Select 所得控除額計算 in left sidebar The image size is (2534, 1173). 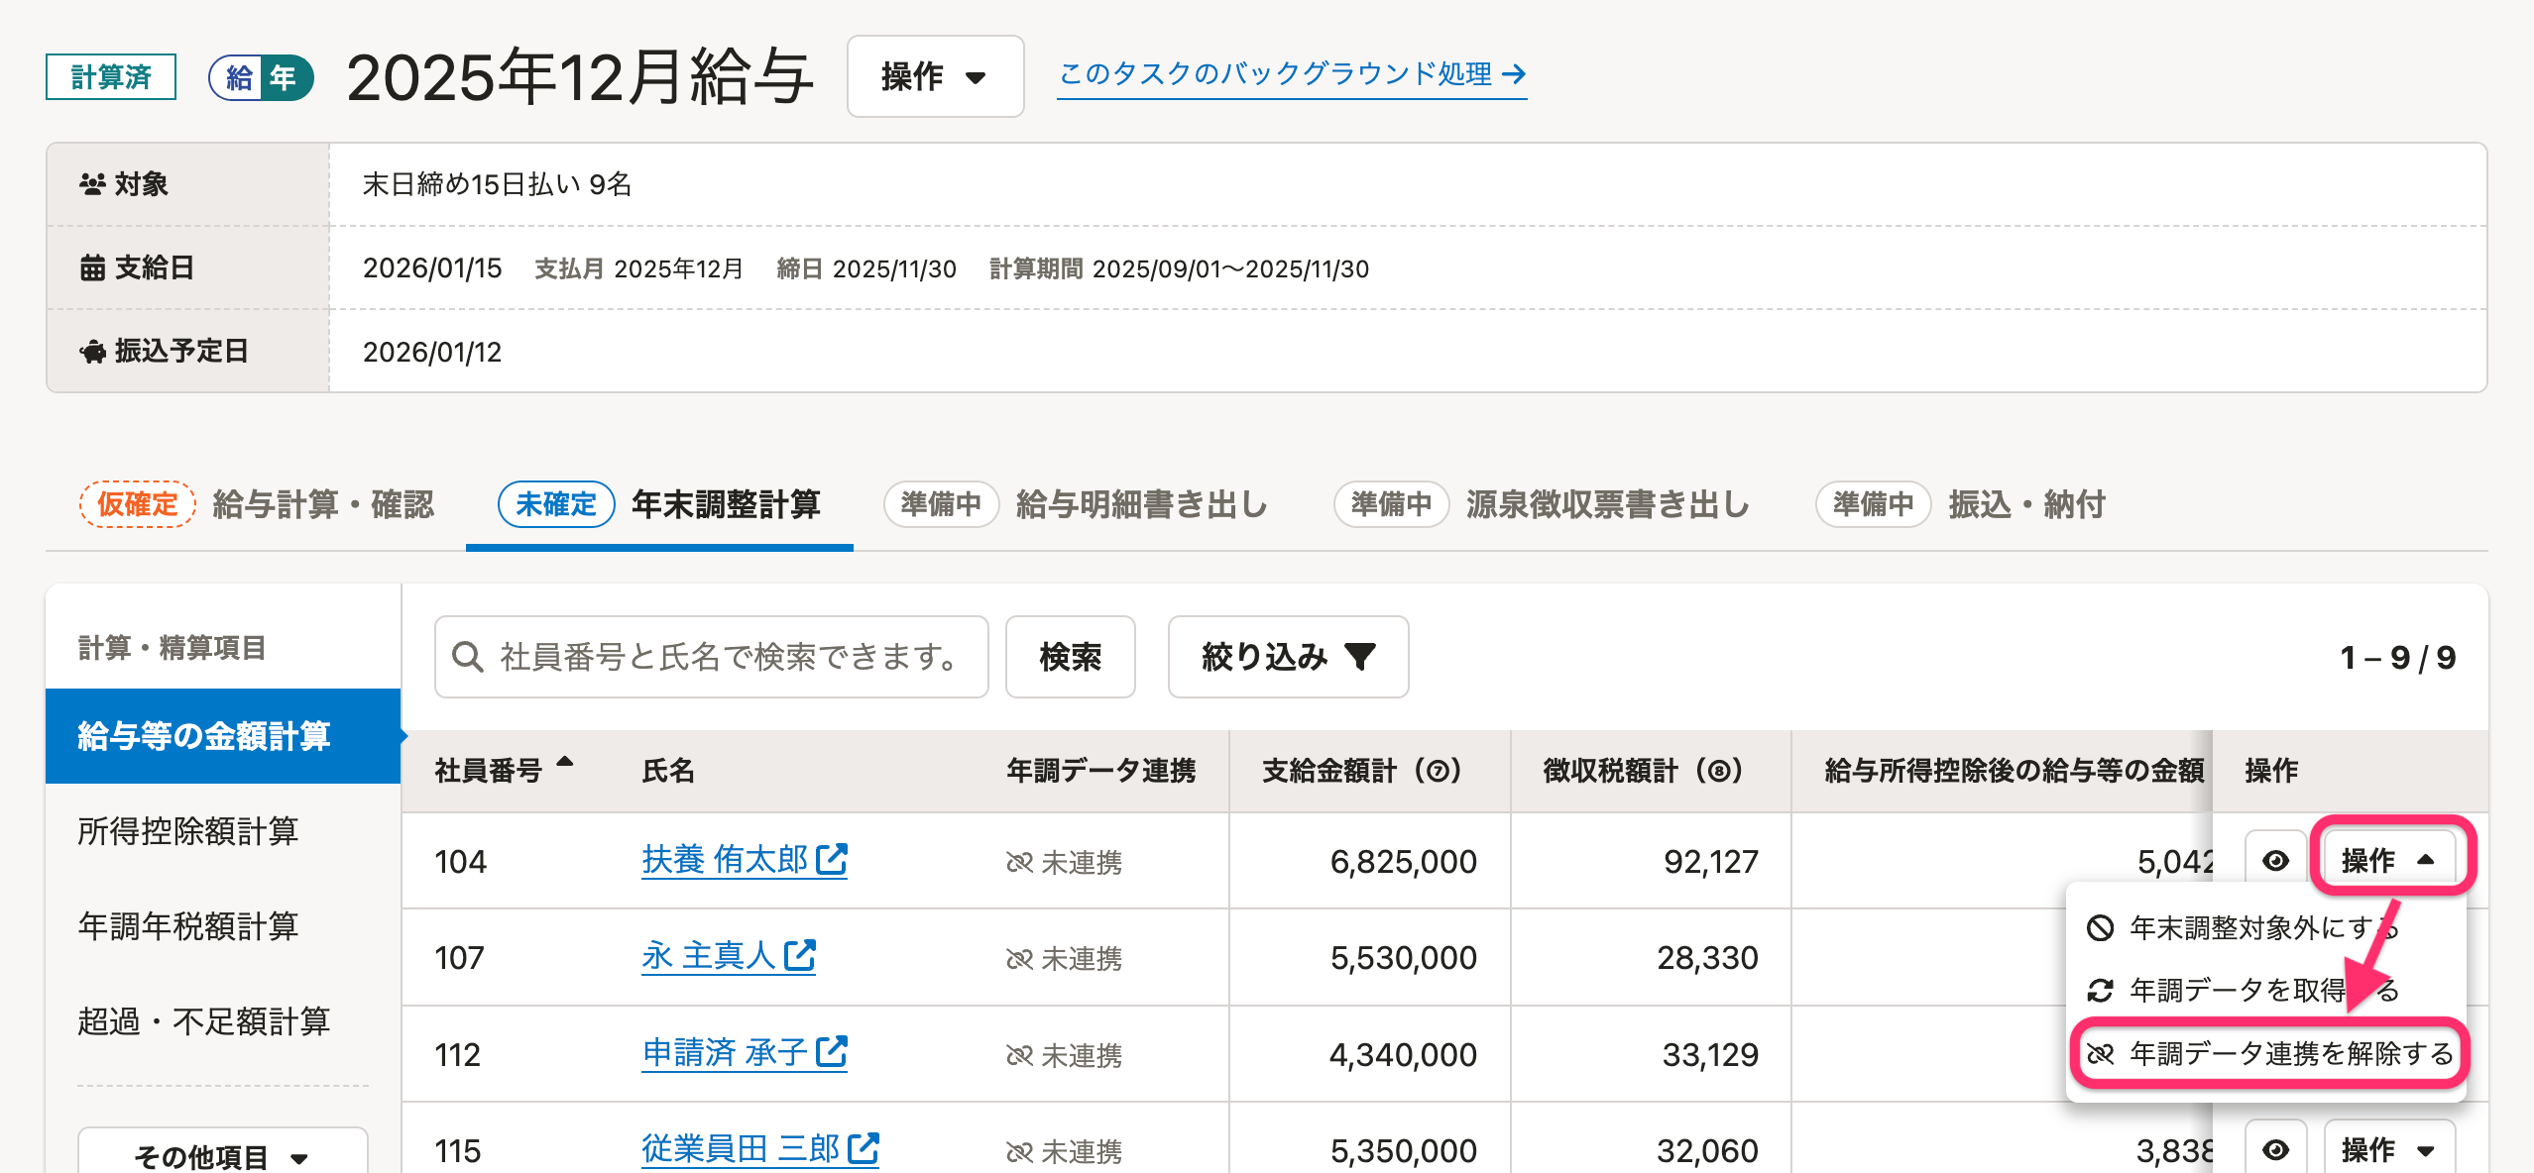[188, 831]
